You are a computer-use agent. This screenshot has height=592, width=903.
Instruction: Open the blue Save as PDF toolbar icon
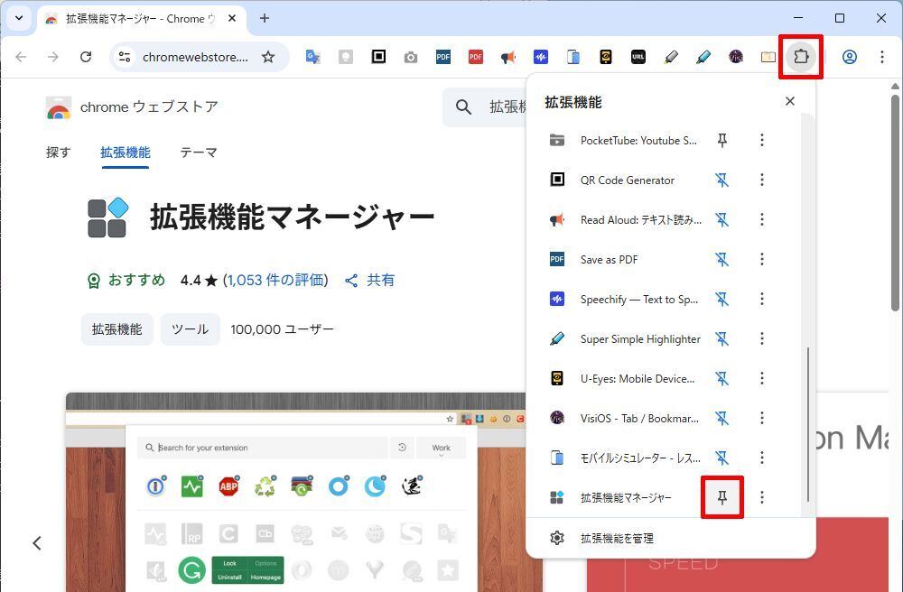click(442, 57)
